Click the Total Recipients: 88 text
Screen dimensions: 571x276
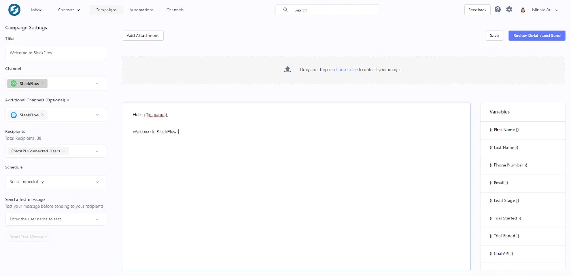coord(23,139)
